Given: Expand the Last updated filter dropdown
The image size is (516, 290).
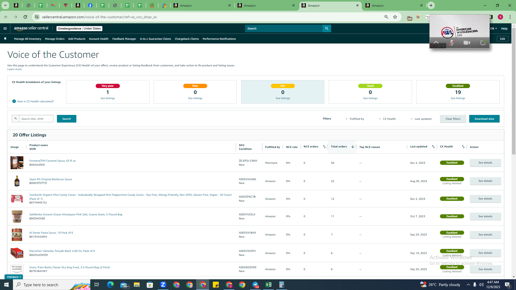Looking at the screenshot, I should (x=421, y=119).
